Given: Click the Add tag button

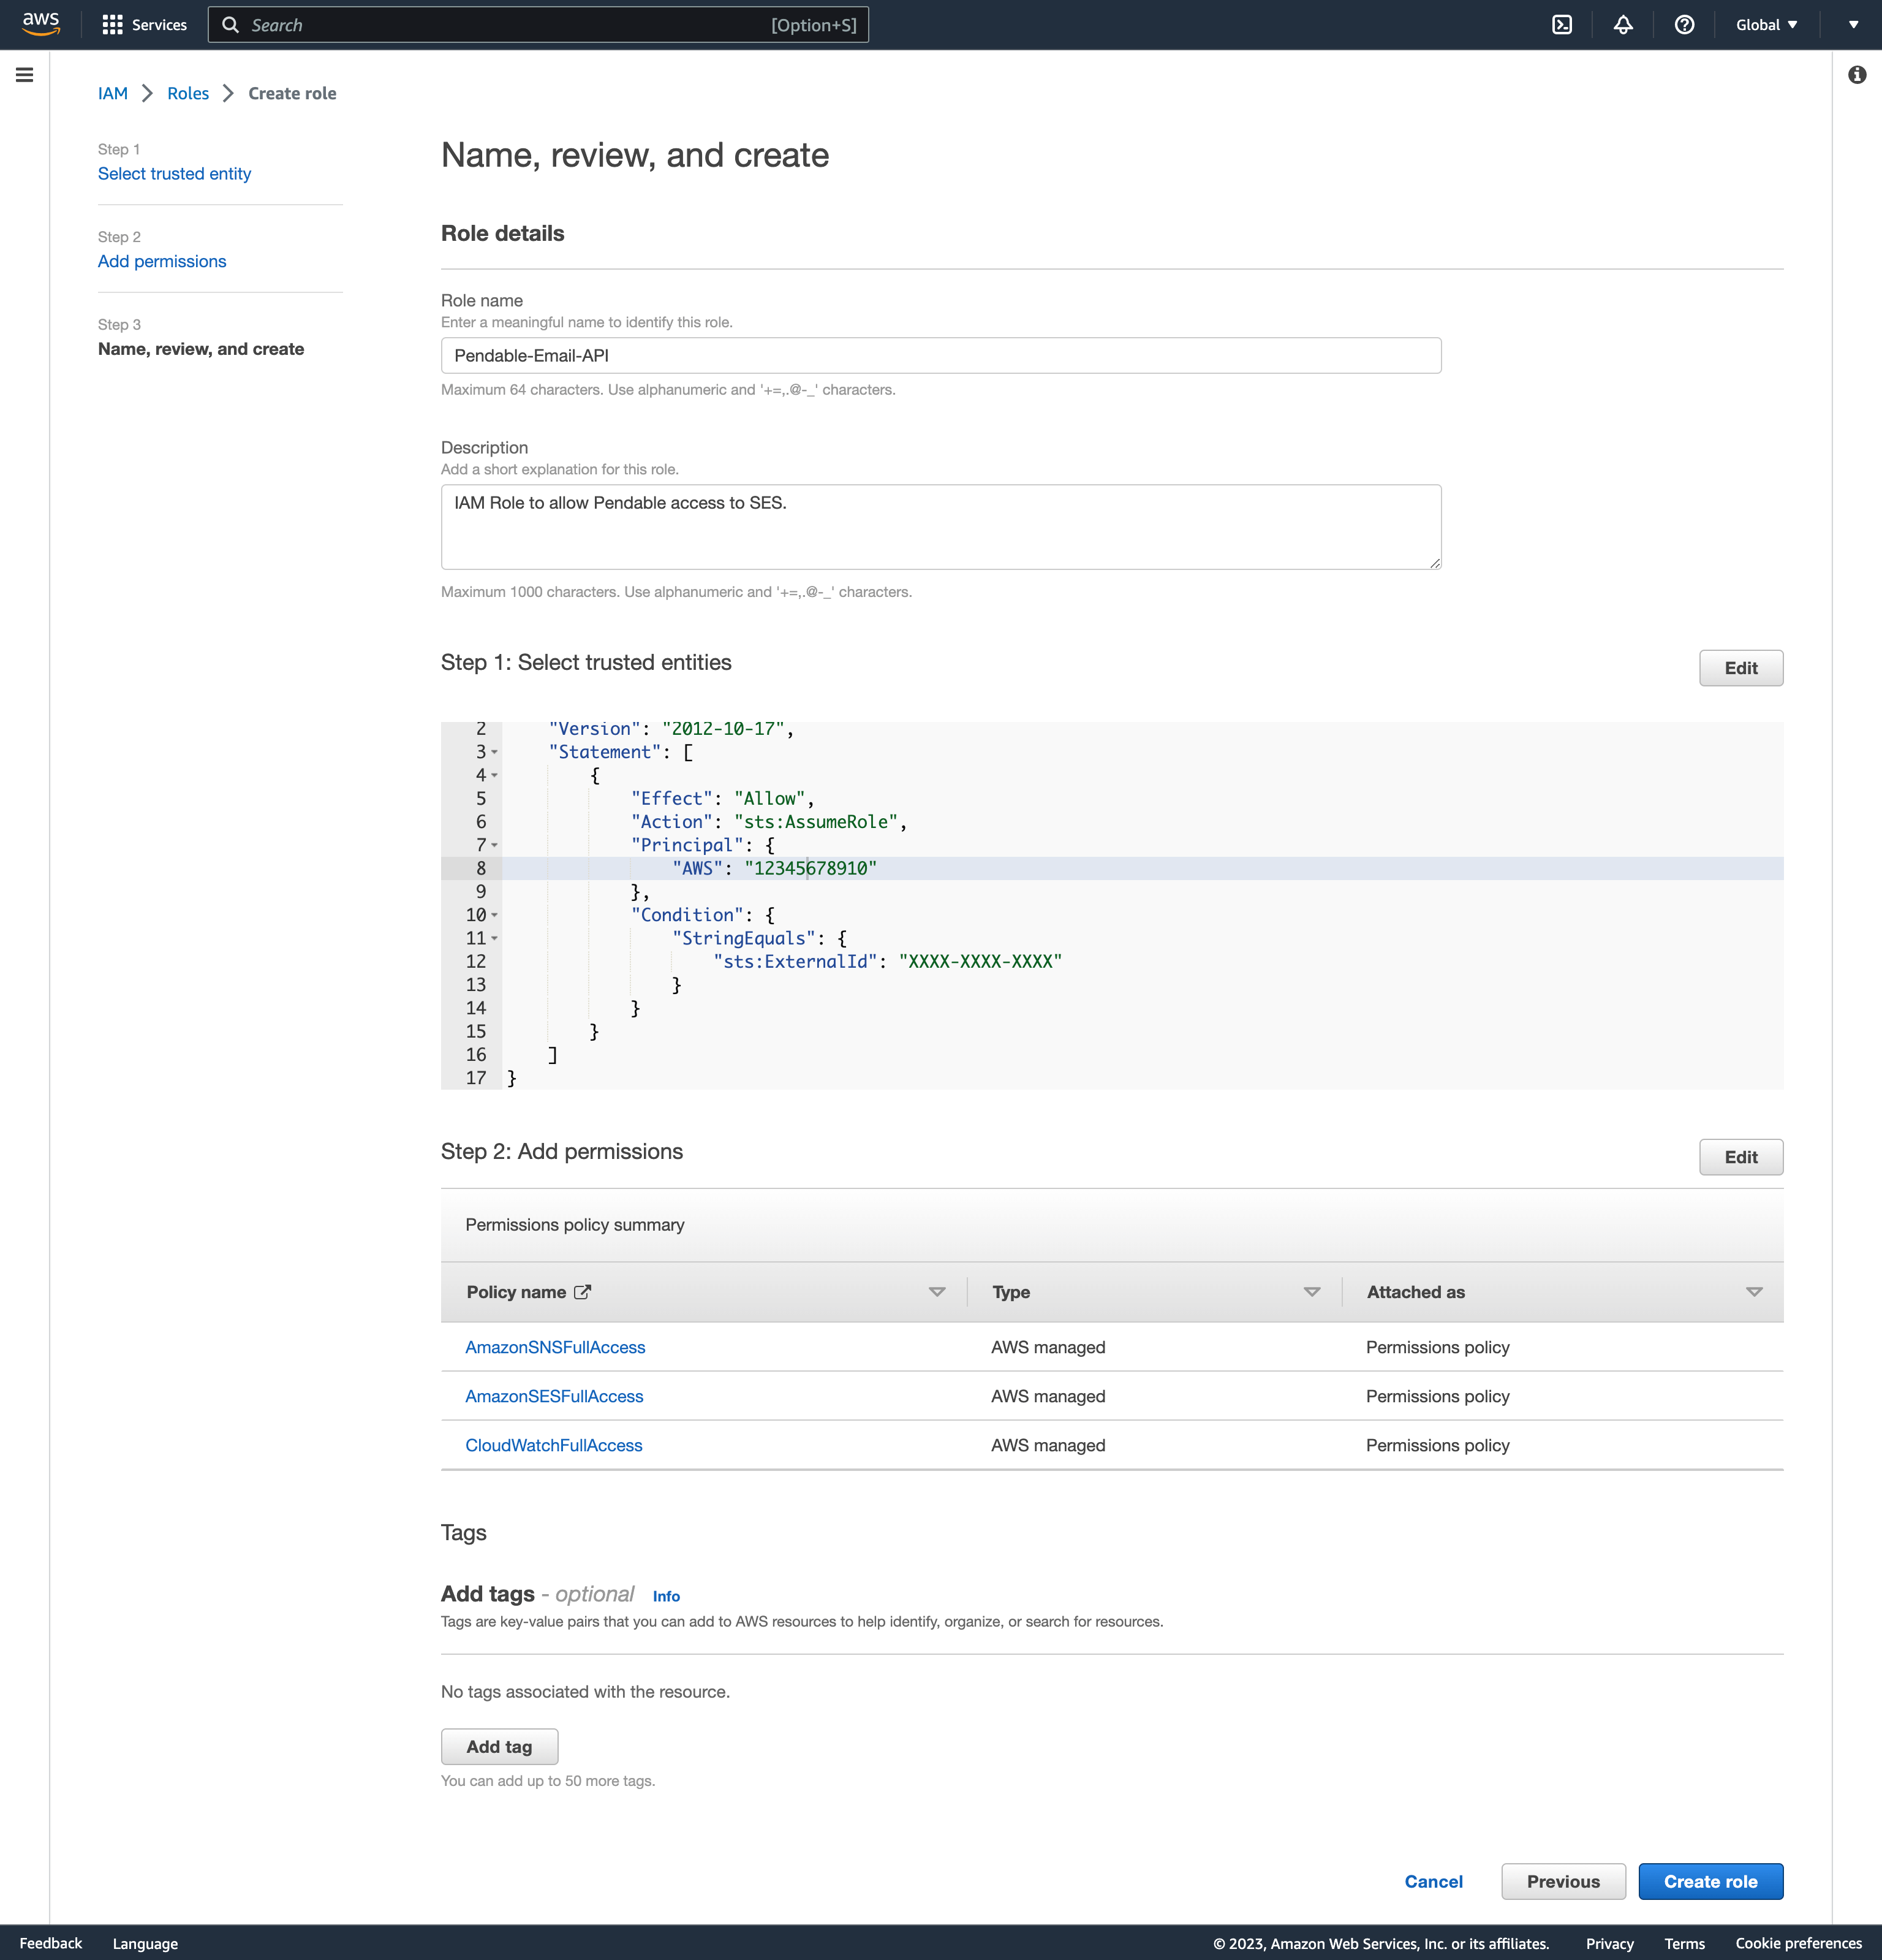Looking at the screenshot, I should click(x=499, y=1747).
